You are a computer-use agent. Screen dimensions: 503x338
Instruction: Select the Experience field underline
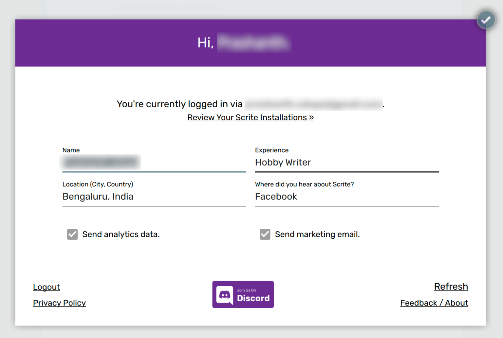(346, 171)
